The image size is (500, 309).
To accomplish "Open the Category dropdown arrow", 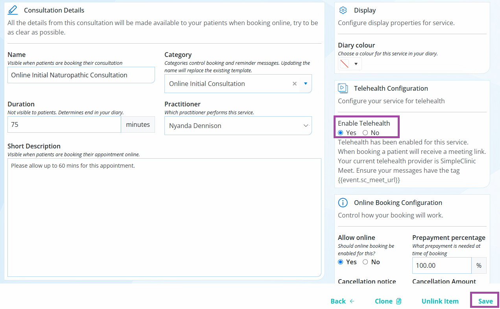I will coord(306,84).
